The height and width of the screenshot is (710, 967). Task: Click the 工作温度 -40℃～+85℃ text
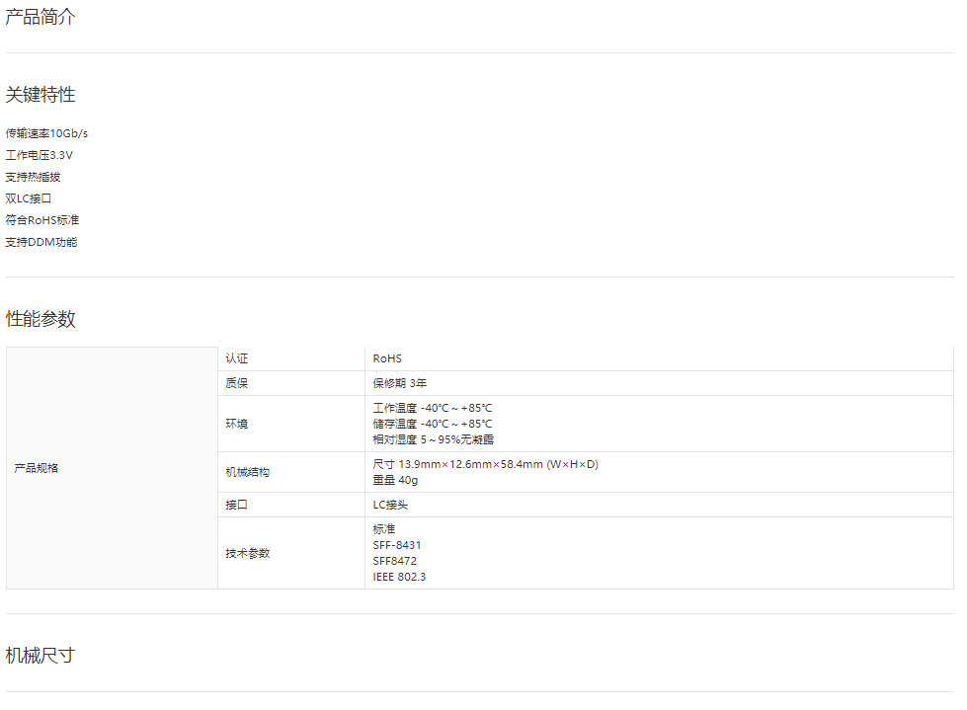(433, 408)
